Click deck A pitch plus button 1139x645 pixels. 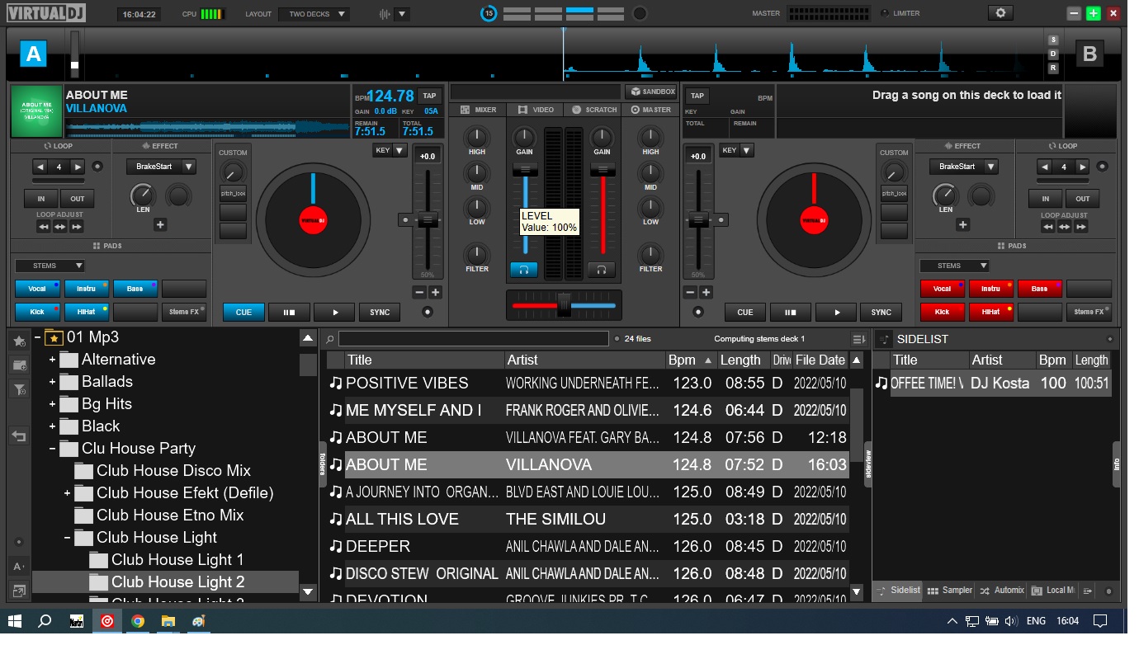click(435, 292)
